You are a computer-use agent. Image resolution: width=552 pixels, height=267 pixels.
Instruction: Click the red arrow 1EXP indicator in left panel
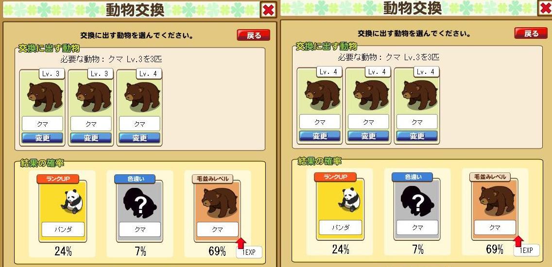(248, 248)
